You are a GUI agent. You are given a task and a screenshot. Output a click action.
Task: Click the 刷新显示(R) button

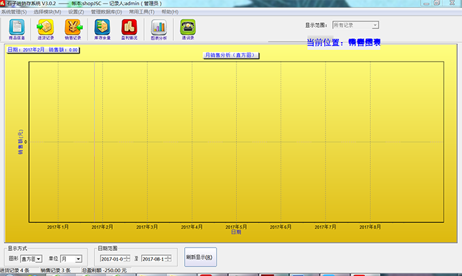coord(200,258)
